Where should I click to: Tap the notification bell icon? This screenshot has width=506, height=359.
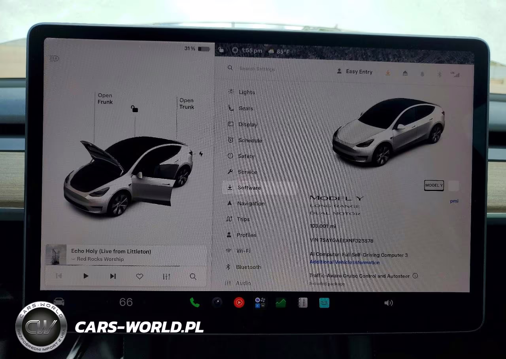point(422,74)
